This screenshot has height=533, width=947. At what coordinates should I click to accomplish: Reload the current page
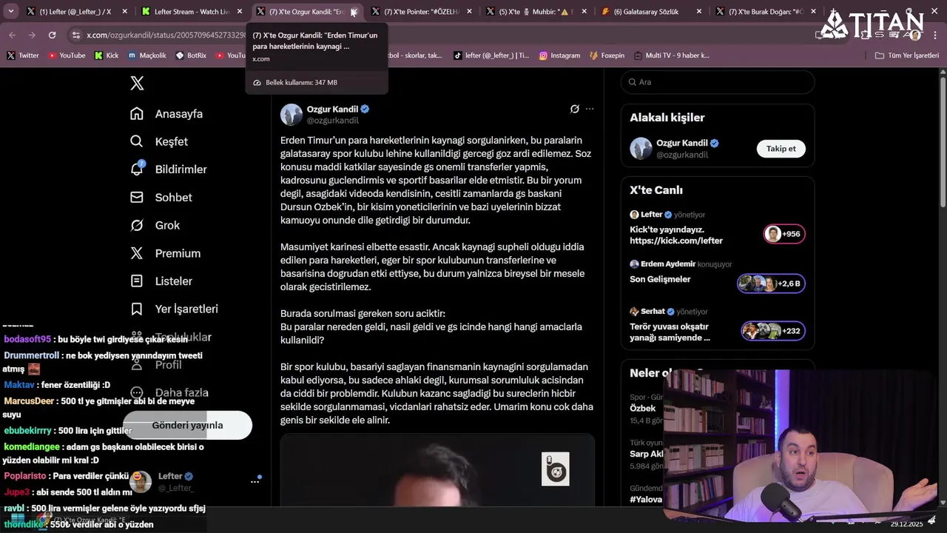52,35
